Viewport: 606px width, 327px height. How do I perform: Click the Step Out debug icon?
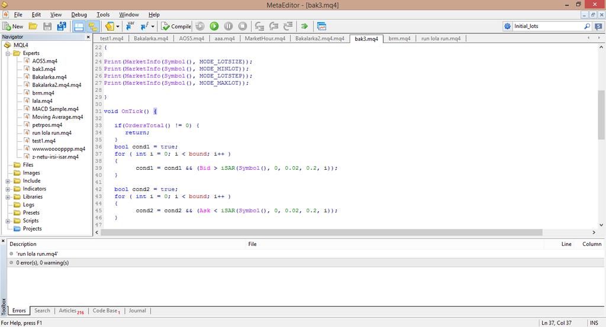288,26
